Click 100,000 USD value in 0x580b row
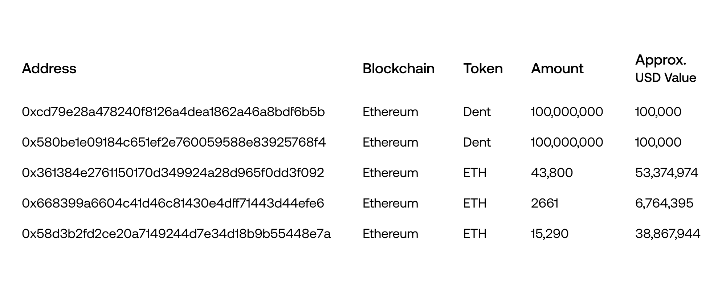726x291 pixels. click(658, 142)
